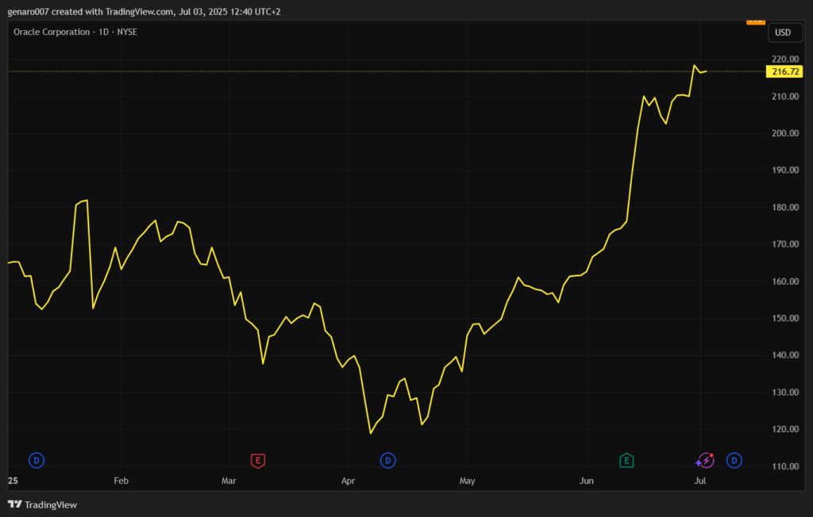813x517 pixels.
Task: Open the red earnings marker in March
Action: [257, 460]
